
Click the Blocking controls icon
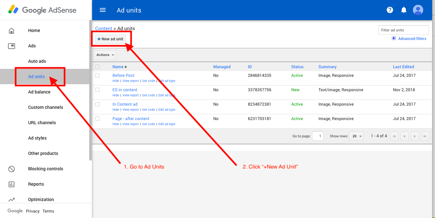[x=12, y=169]
